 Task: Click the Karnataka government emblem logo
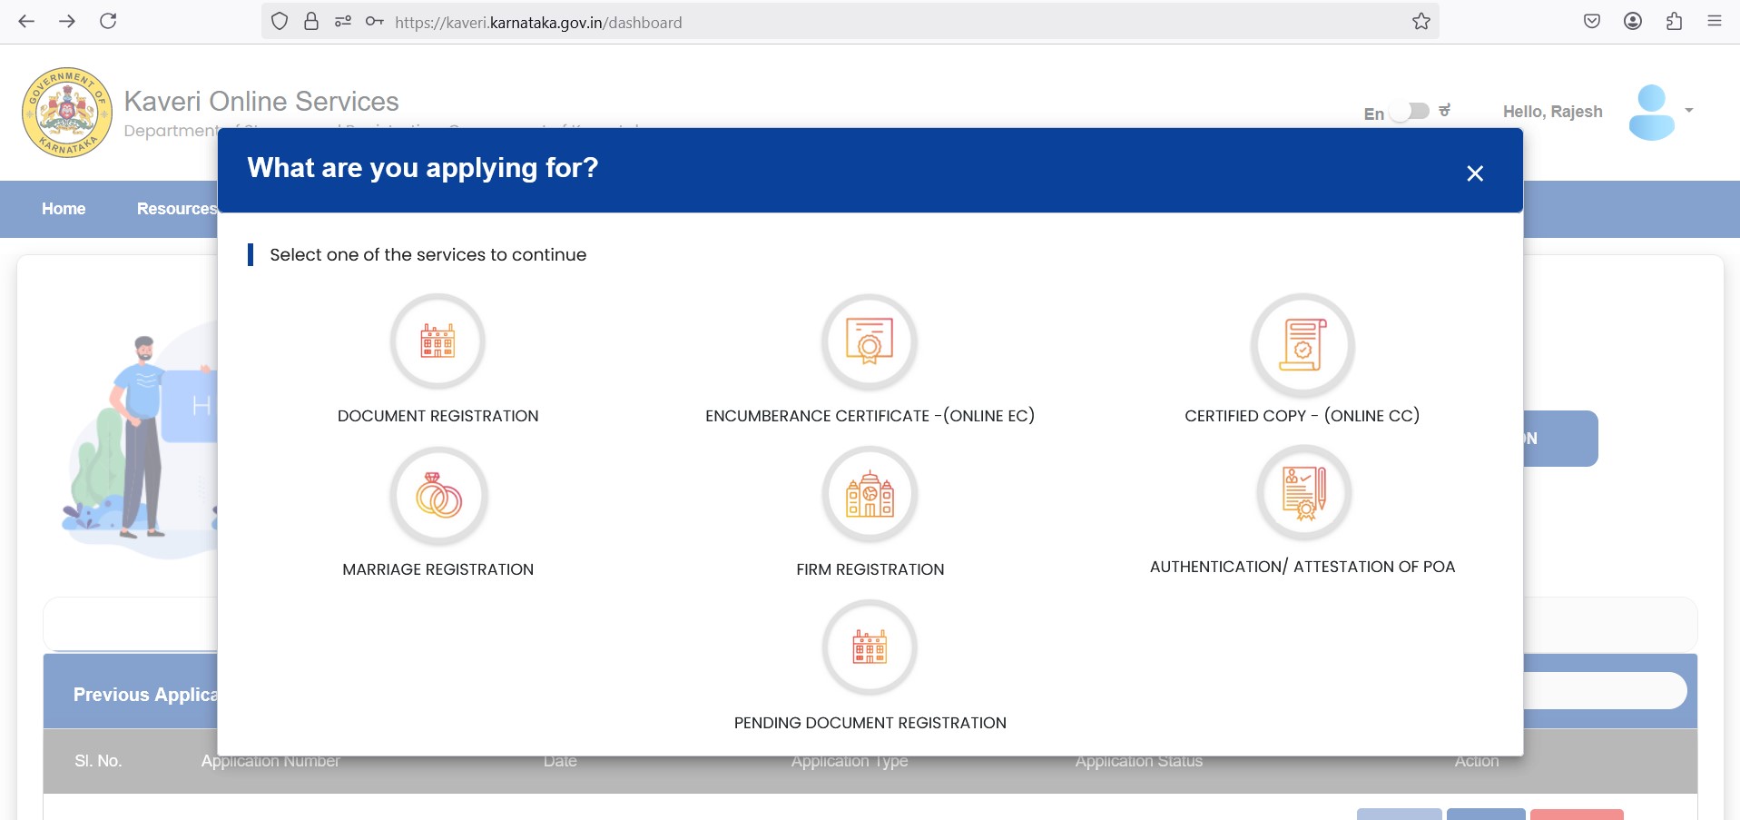67,113
